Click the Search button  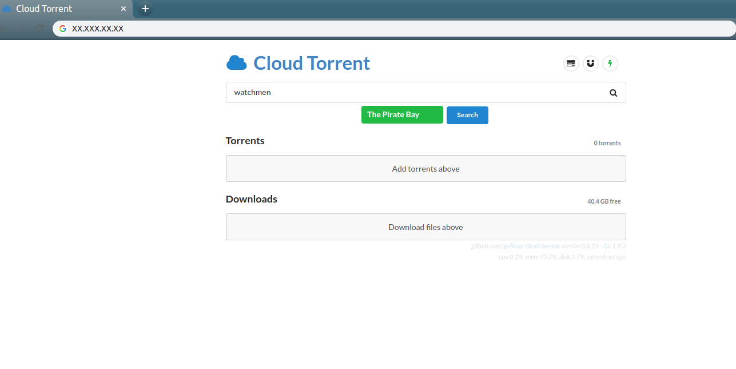(x=467, y=115)
